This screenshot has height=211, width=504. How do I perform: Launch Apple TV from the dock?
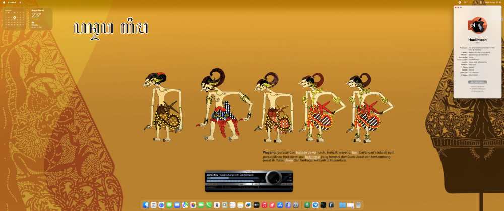point(256,205)
